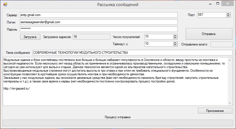The width and height of the screenshot is (236, 129).
Task: Click the Приложение attachment button
Action: pos(215,111)
